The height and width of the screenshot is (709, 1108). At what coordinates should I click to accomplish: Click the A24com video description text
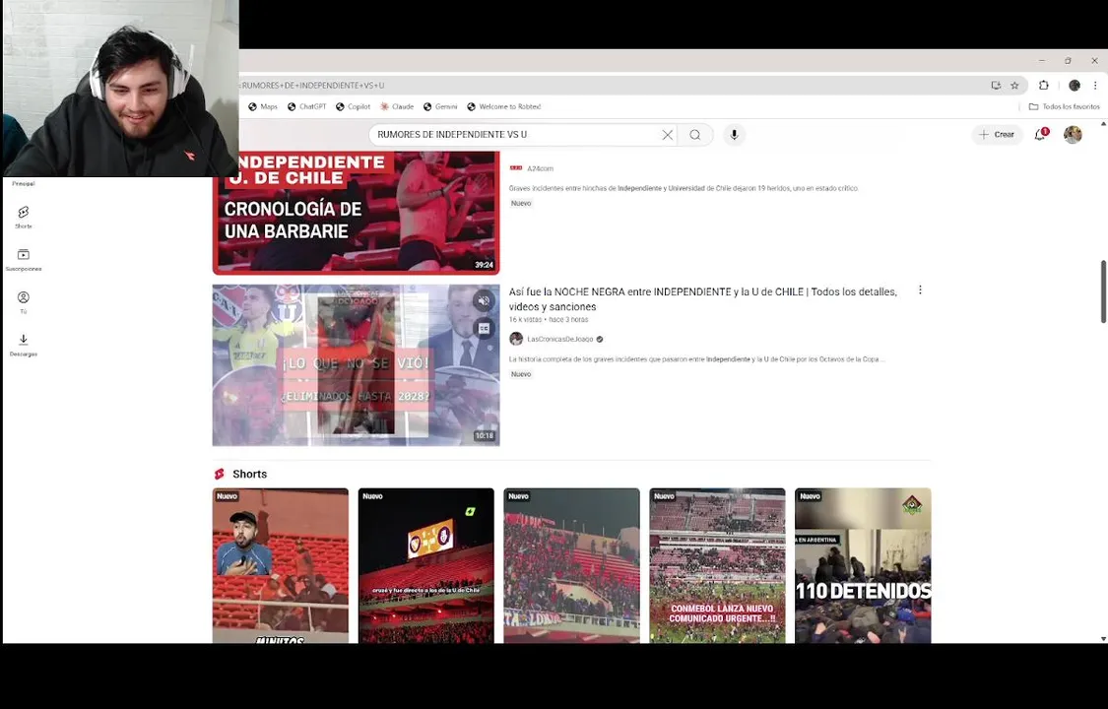click(x=684, y=188)
